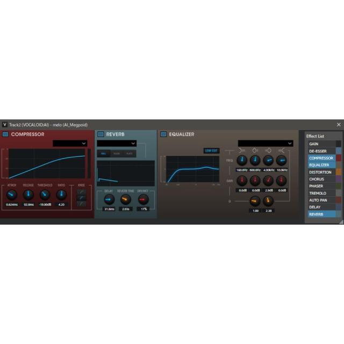
Task: Select the Plate reverb type
Action: [130, 154]
